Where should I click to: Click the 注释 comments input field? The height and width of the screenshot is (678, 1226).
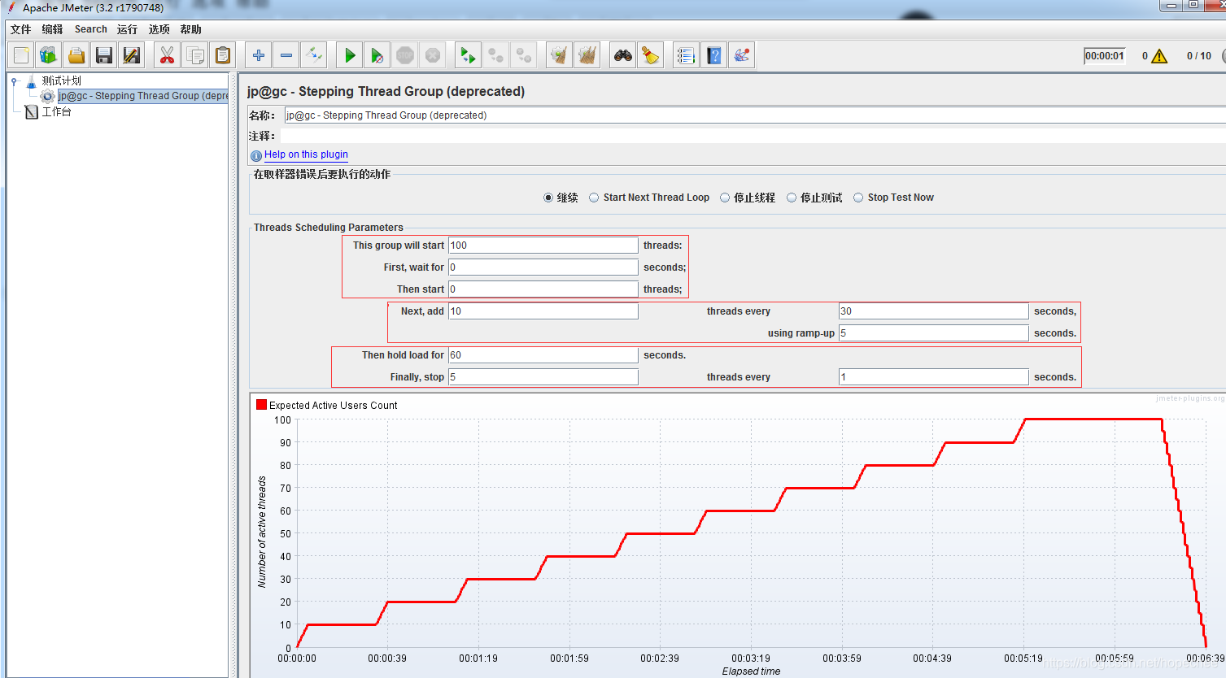[x=753, y=136]
